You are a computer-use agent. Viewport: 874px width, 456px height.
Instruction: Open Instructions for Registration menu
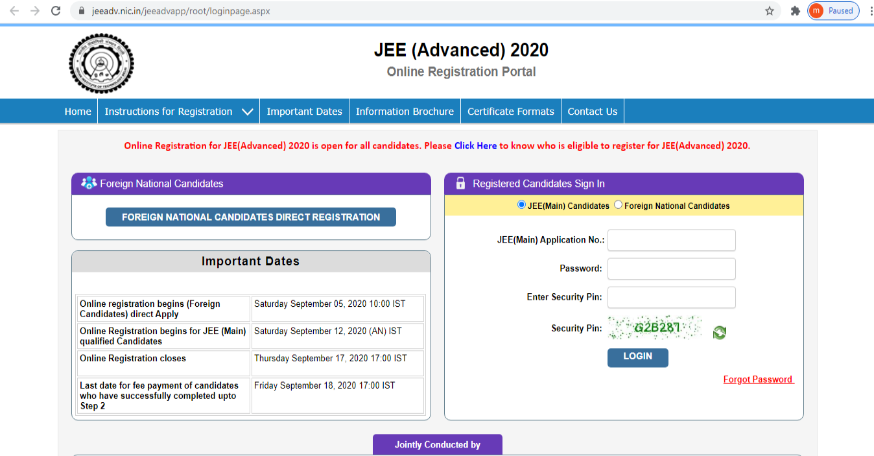(x=169, y=112)
